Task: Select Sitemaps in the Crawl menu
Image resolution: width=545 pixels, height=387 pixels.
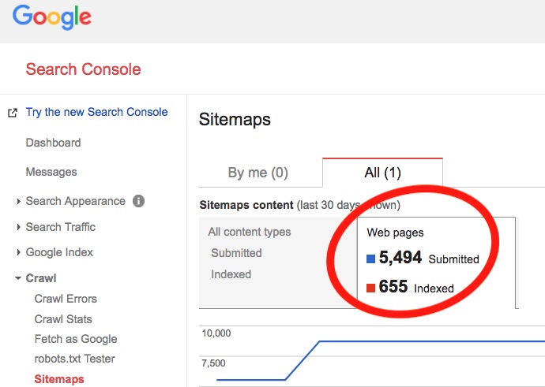Action: pos(59,379)
